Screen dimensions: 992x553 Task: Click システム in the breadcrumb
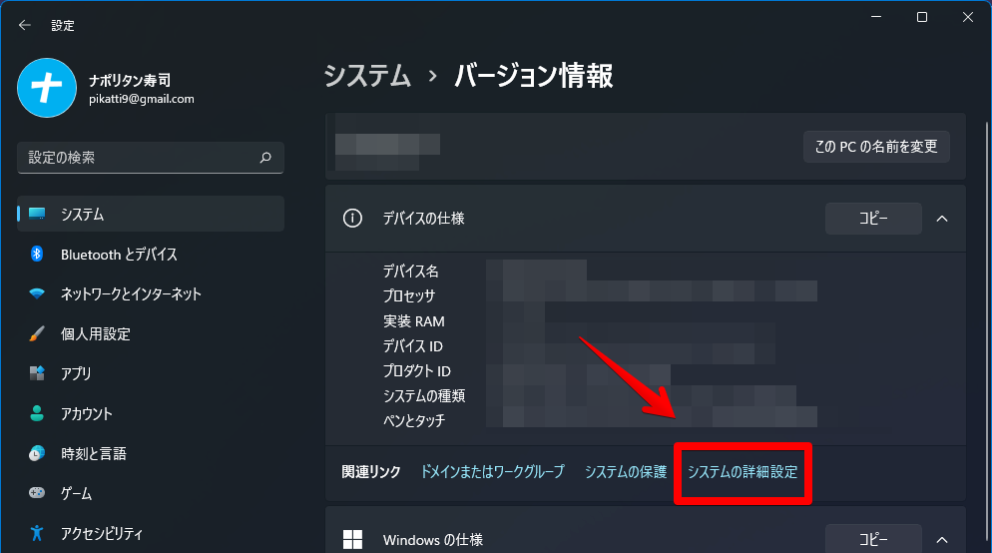(x=367, y=76)
